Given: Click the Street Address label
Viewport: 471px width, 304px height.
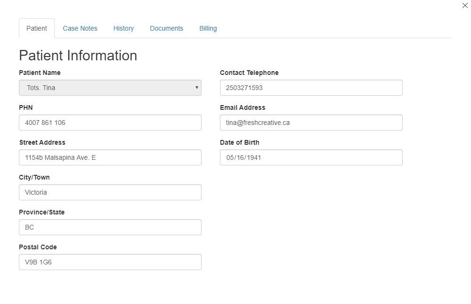Looking at the screenshot, I should tap(42, 142).
